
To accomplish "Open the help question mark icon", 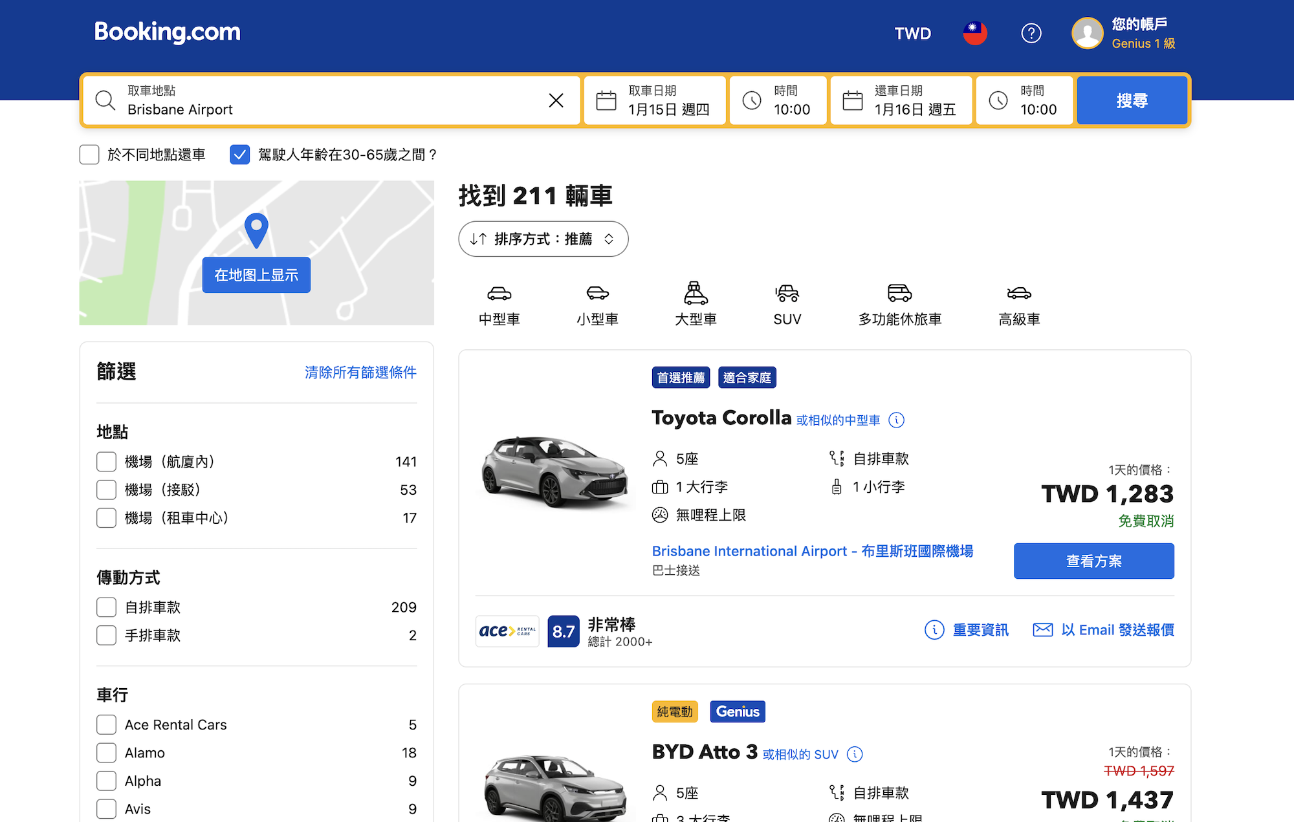I will 1031,33.
